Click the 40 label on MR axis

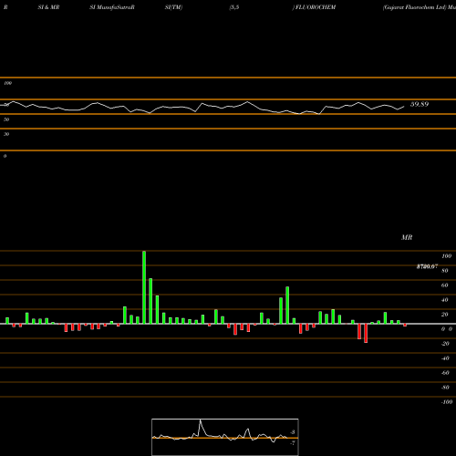[445, 300]
